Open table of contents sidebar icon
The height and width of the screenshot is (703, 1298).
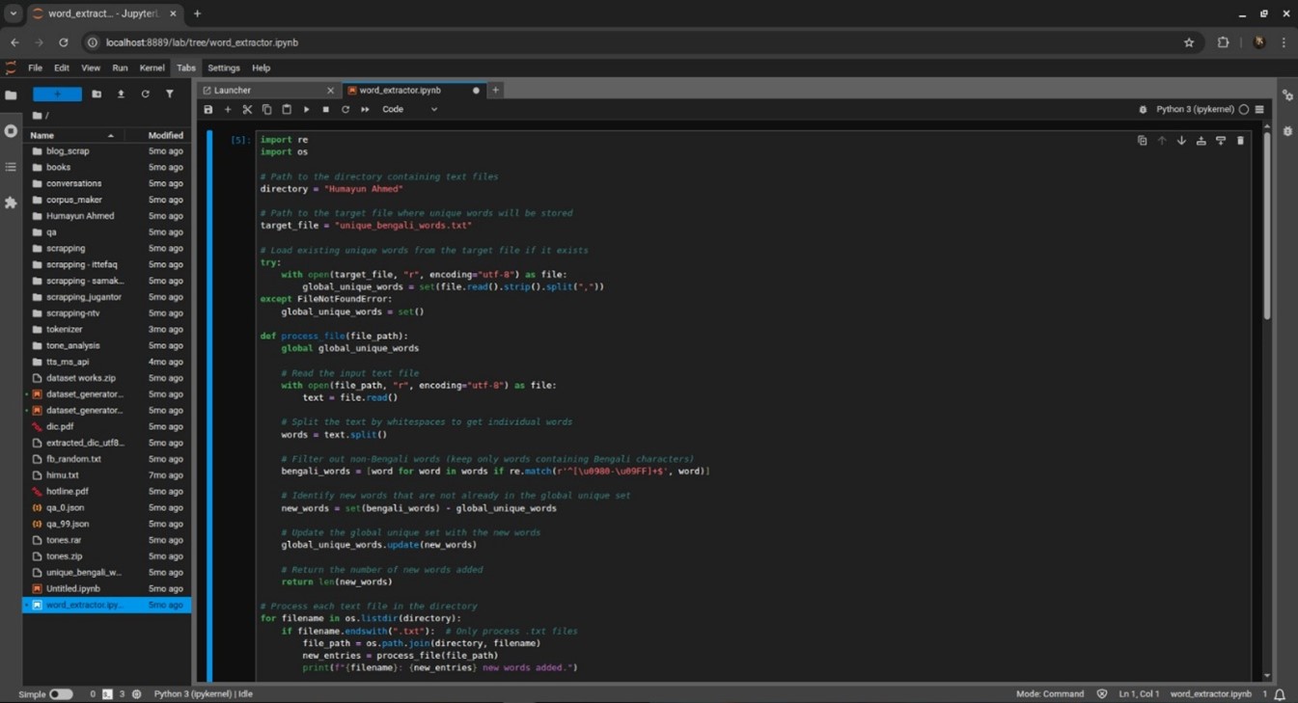tap(11, 167)
